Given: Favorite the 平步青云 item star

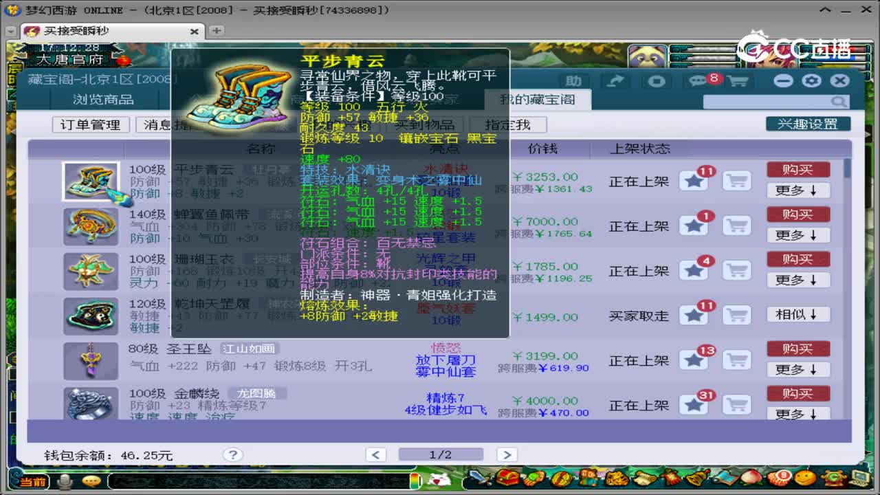Looking at the screenshot, I should (694, 181).
